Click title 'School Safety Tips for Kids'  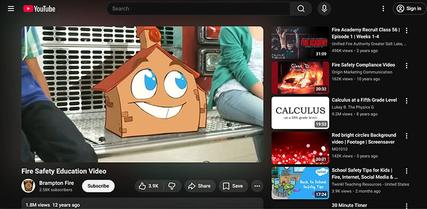(x=365, y=174)
